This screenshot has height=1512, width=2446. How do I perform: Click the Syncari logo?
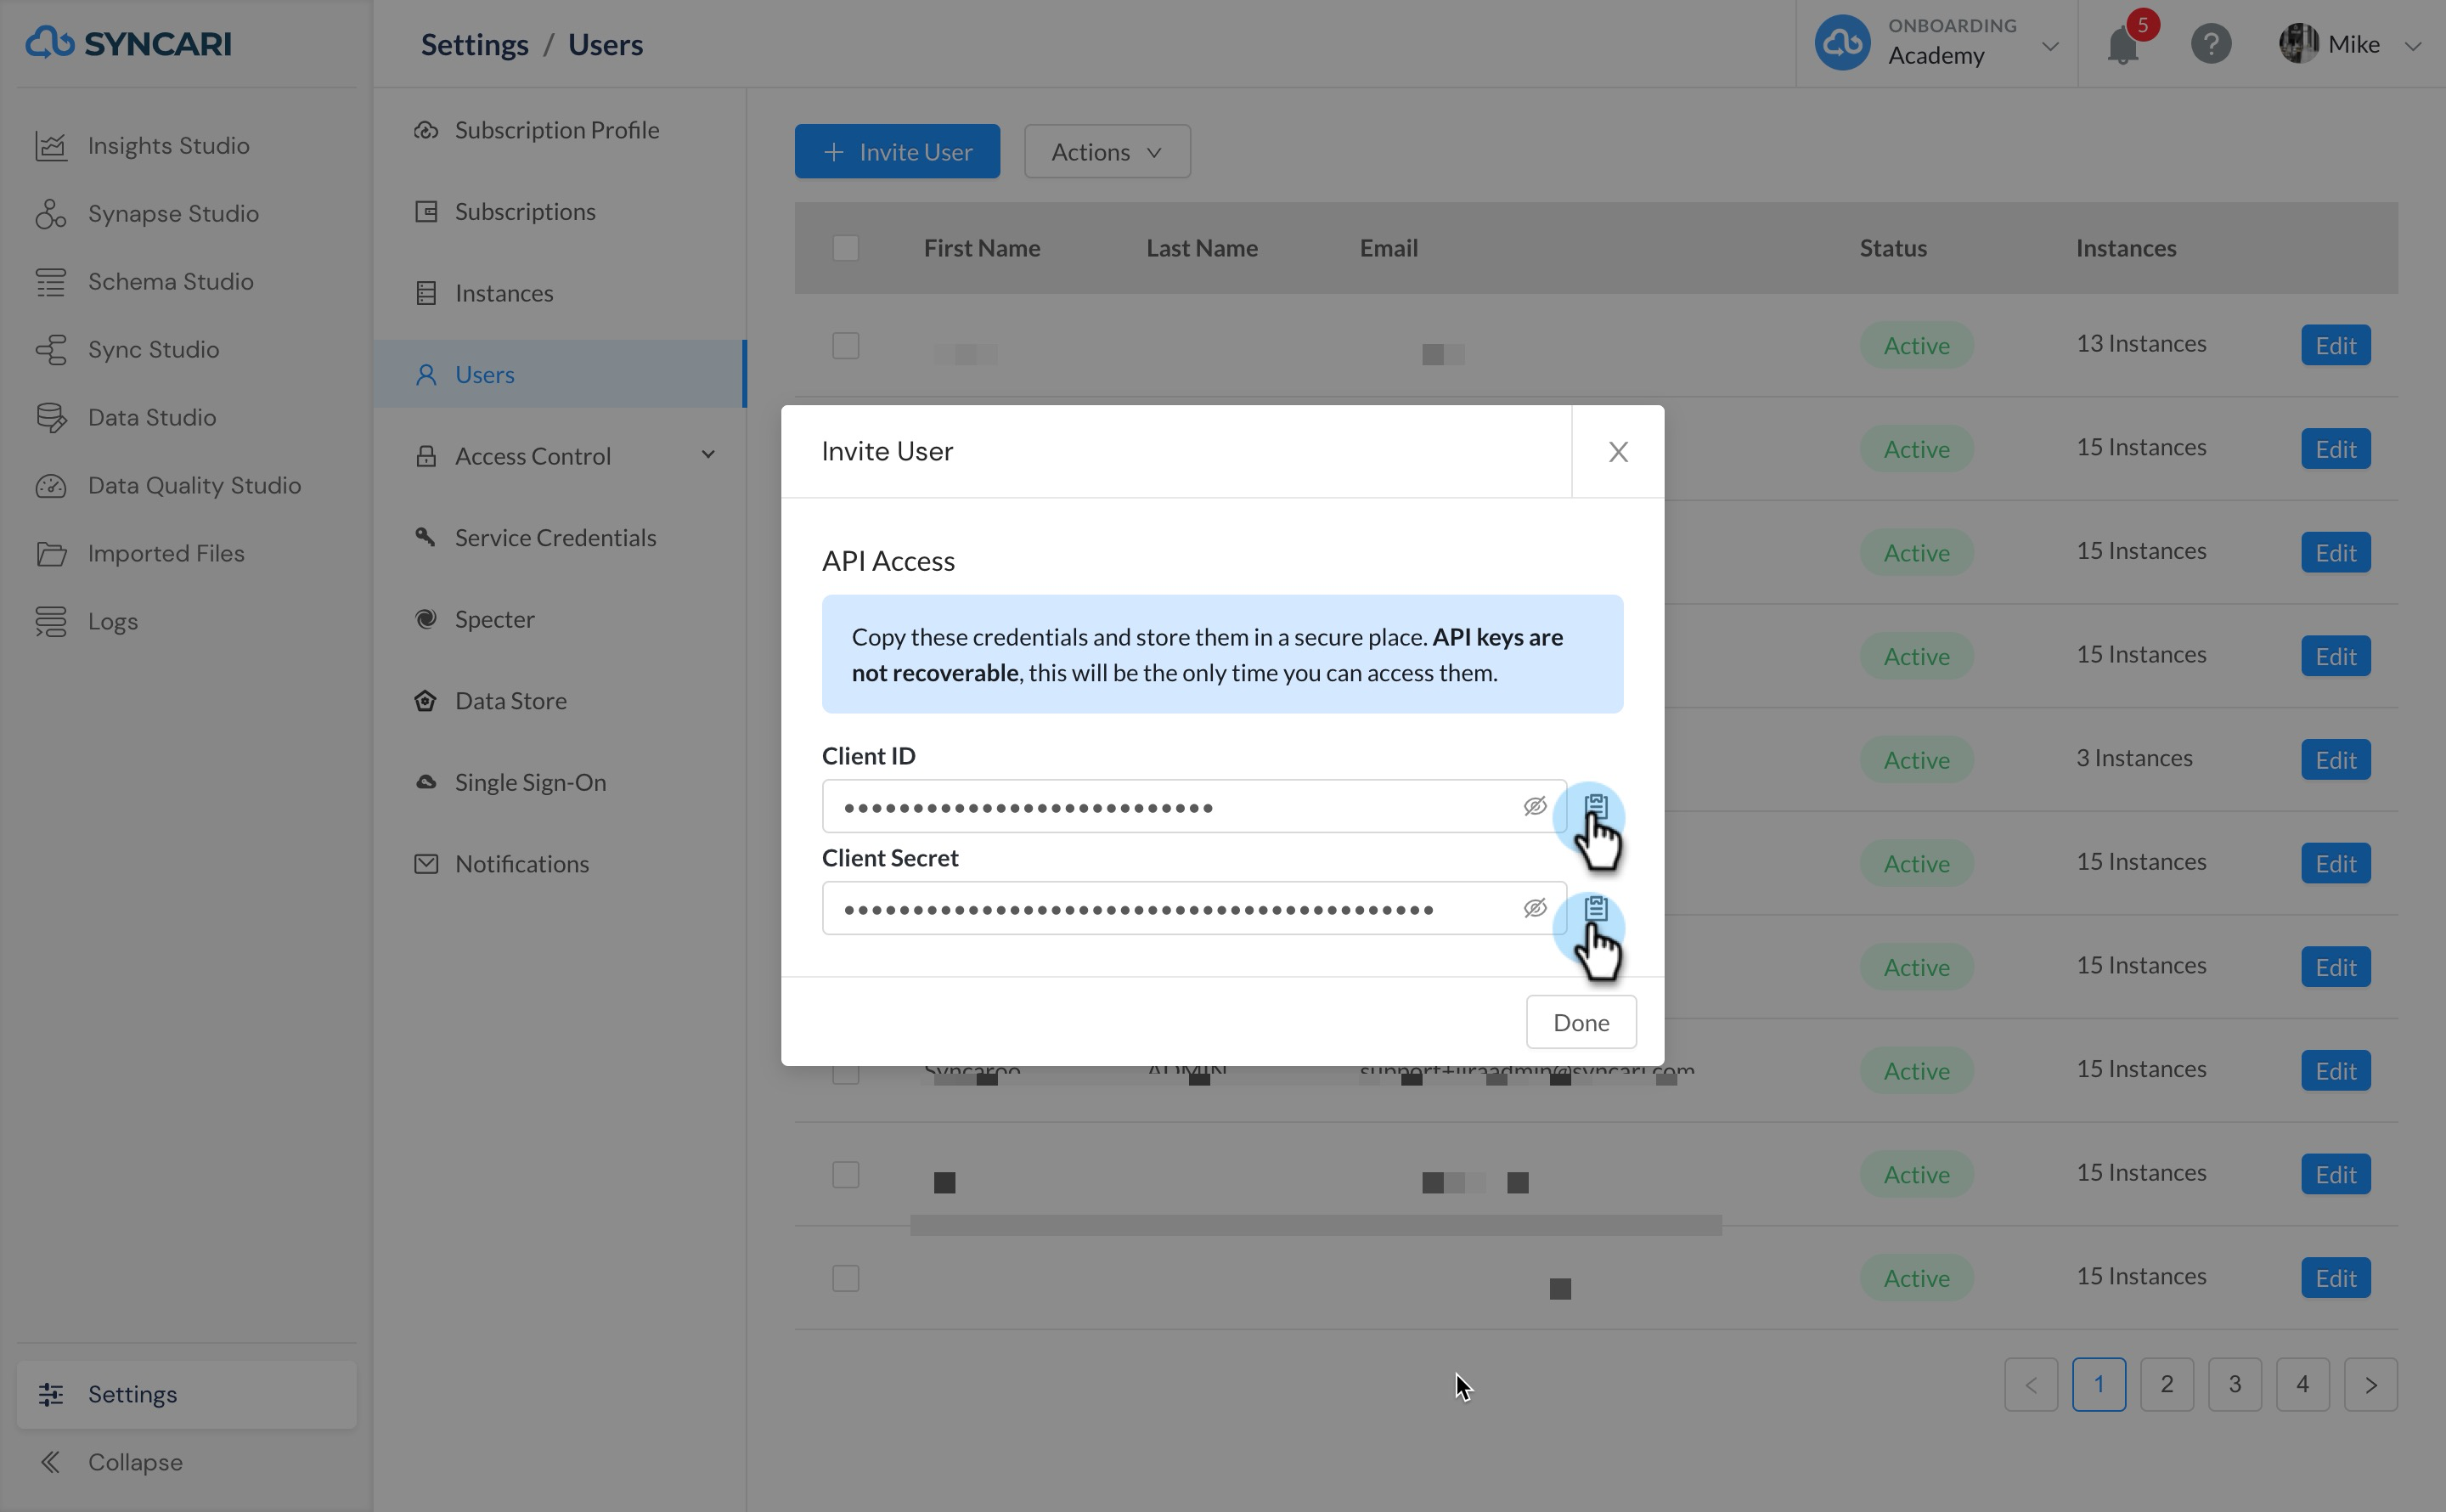[x=128, y=43]
